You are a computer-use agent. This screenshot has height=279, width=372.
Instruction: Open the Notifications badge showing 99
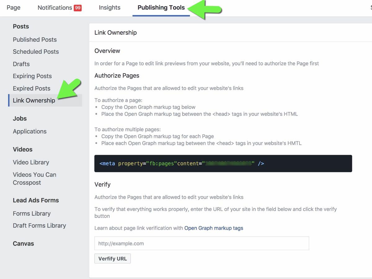click(x=77, y=8)
